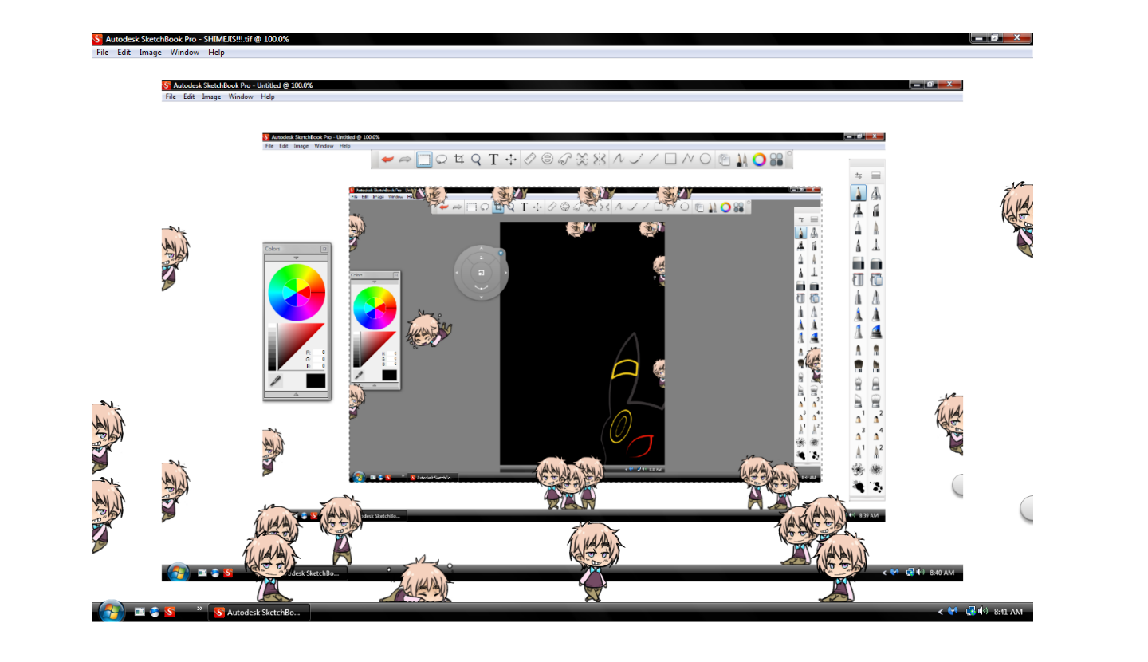Viewport: 1148px width, 662px height.
Task: Toggle the four-square Lagoon icon in the large toolbar
Action: [776, 160]
